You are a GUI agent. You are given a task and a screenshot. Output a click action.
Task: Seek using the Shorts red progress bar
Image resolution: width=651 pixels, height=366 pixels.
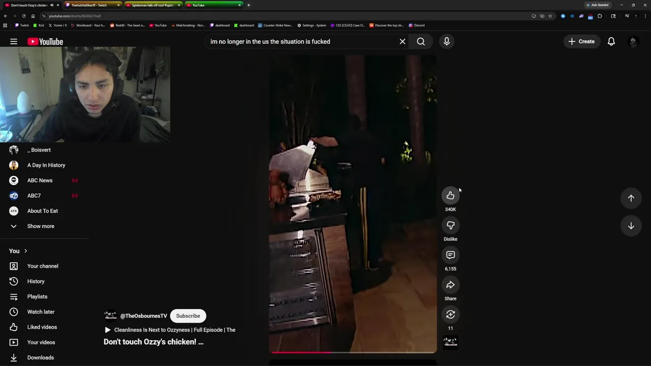(x=353, y=352)
